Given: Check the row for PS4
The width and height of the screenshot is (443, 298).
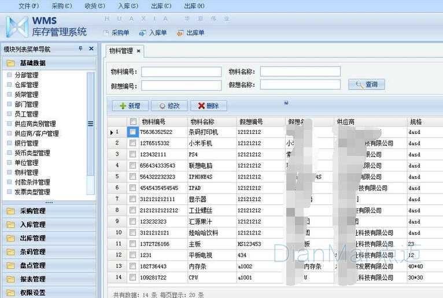Looking at the screenshot, I should pyautogui.click(x=132, y=154).
